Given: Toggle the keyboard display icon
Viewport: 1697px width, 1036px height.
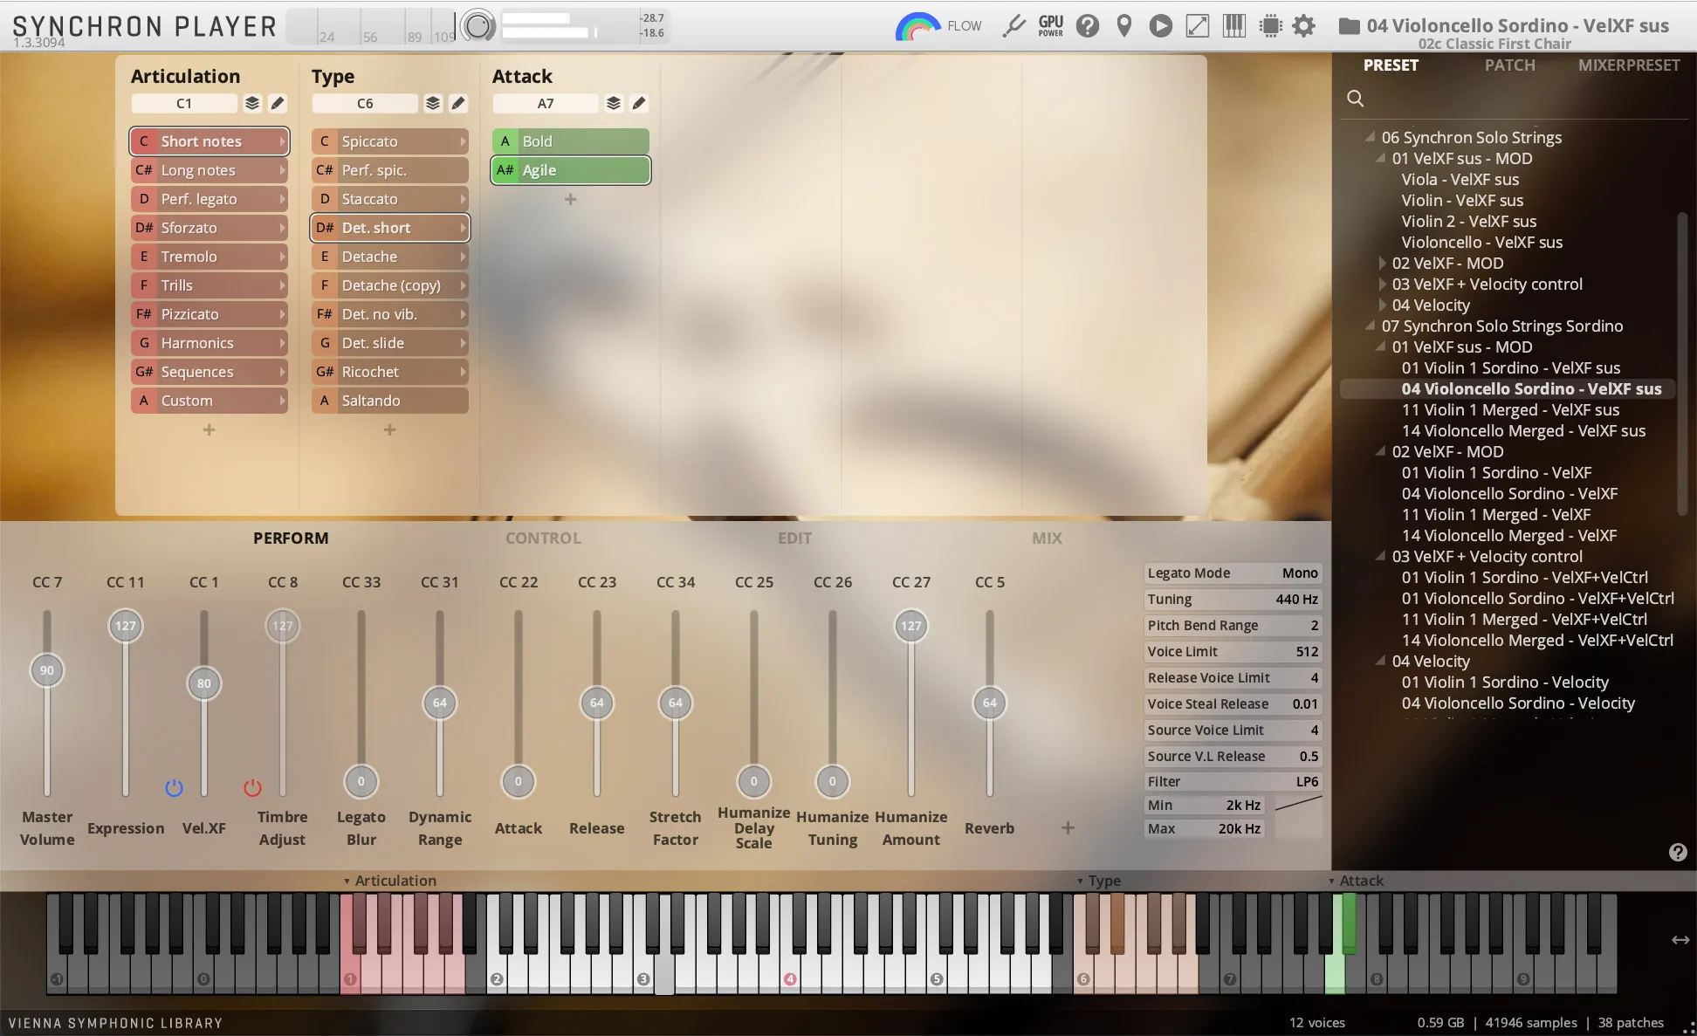Looking at the screenshot, I should [1233, 26].
